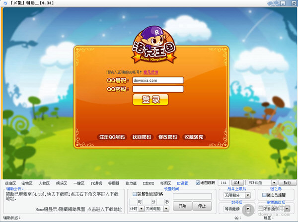Open the 一键区 tab
The image size is (298, 222).
tap(79, 183)
